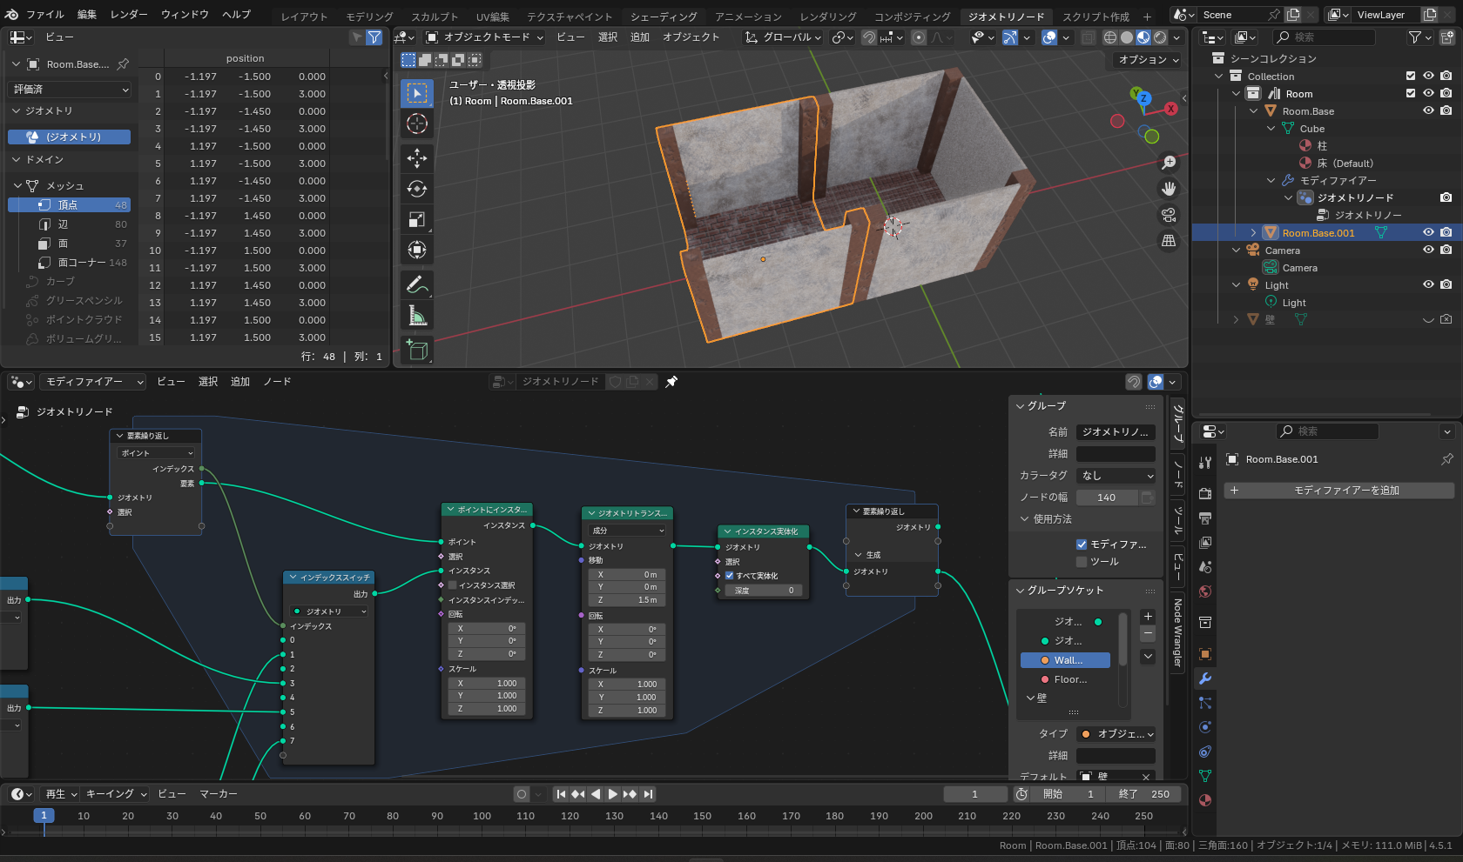1463x862 pixels.
Task: Open the カラータグ dropdown
Action: [x=1116, y=476]
